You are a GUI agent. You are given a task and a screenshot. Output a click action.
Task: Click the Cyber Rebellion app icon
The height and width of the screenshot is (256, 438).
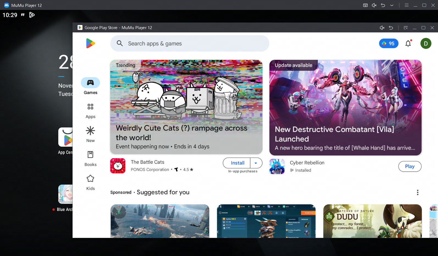(277, 166)
